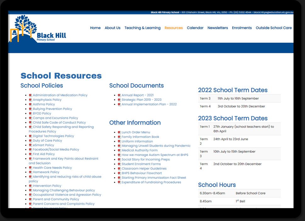Click PDF icon next to Annual Report - 2021

pyautogui.click(x=119, y=95)
